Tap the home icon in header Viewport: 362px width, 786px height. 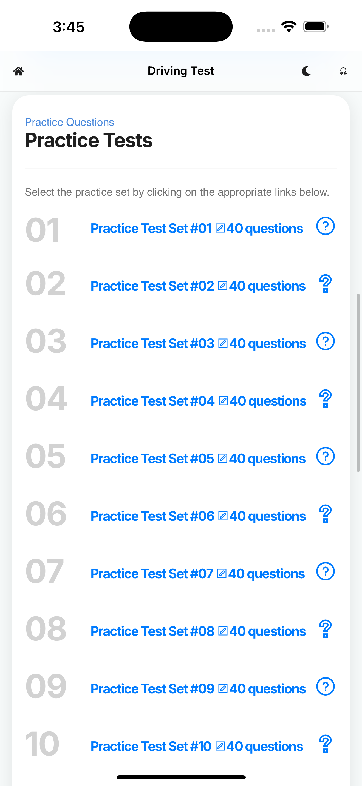(18, 71)
